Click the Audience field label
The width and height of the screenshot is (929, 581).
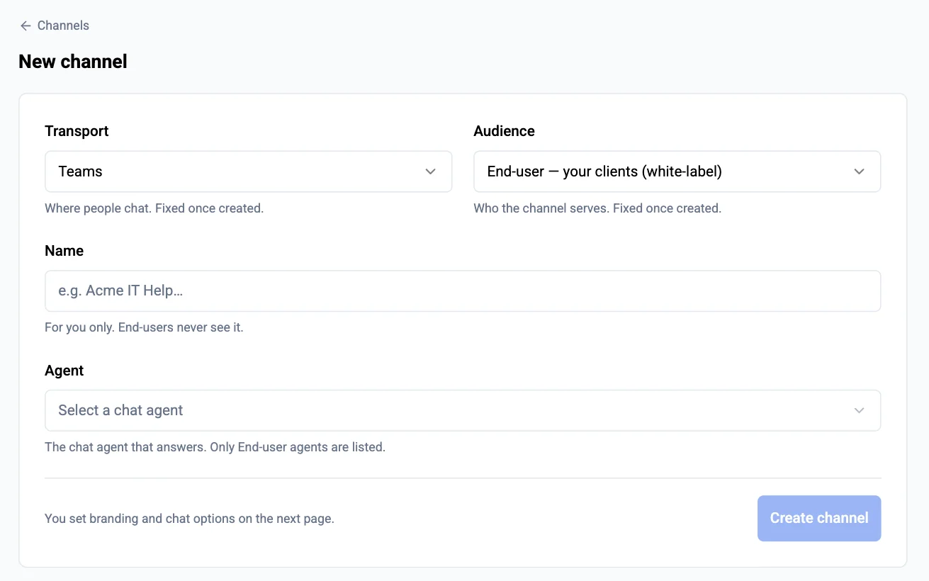point(504,131)
